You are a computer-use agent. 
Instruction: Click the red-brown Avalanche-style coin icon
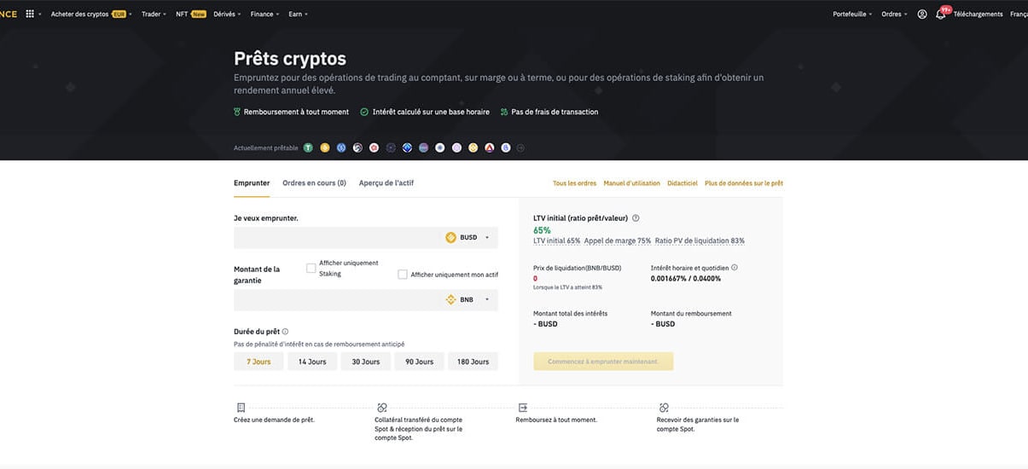(490, 148)
